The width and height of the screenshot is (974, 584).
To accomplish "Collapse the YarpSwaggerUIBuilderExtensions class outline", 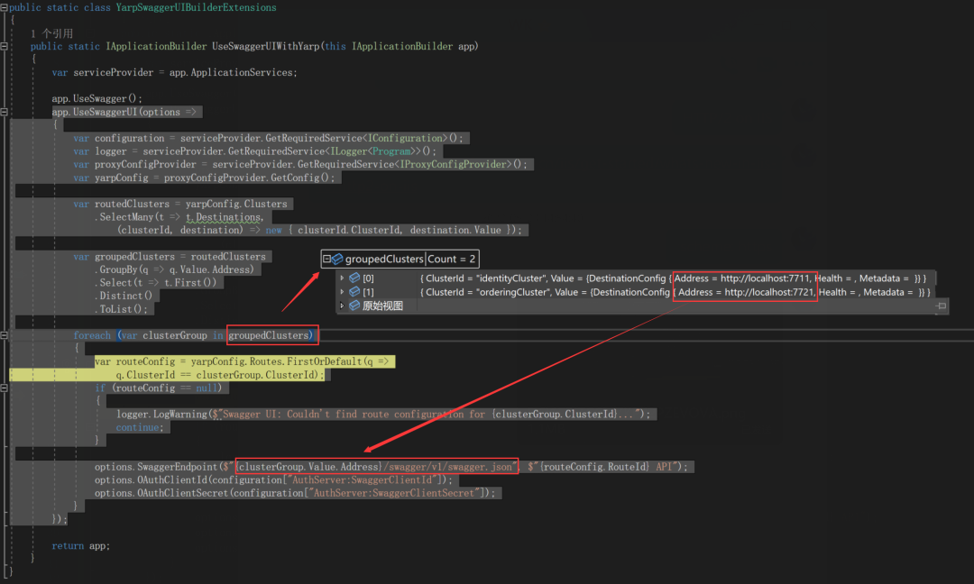I will click(x=5, y=7).
